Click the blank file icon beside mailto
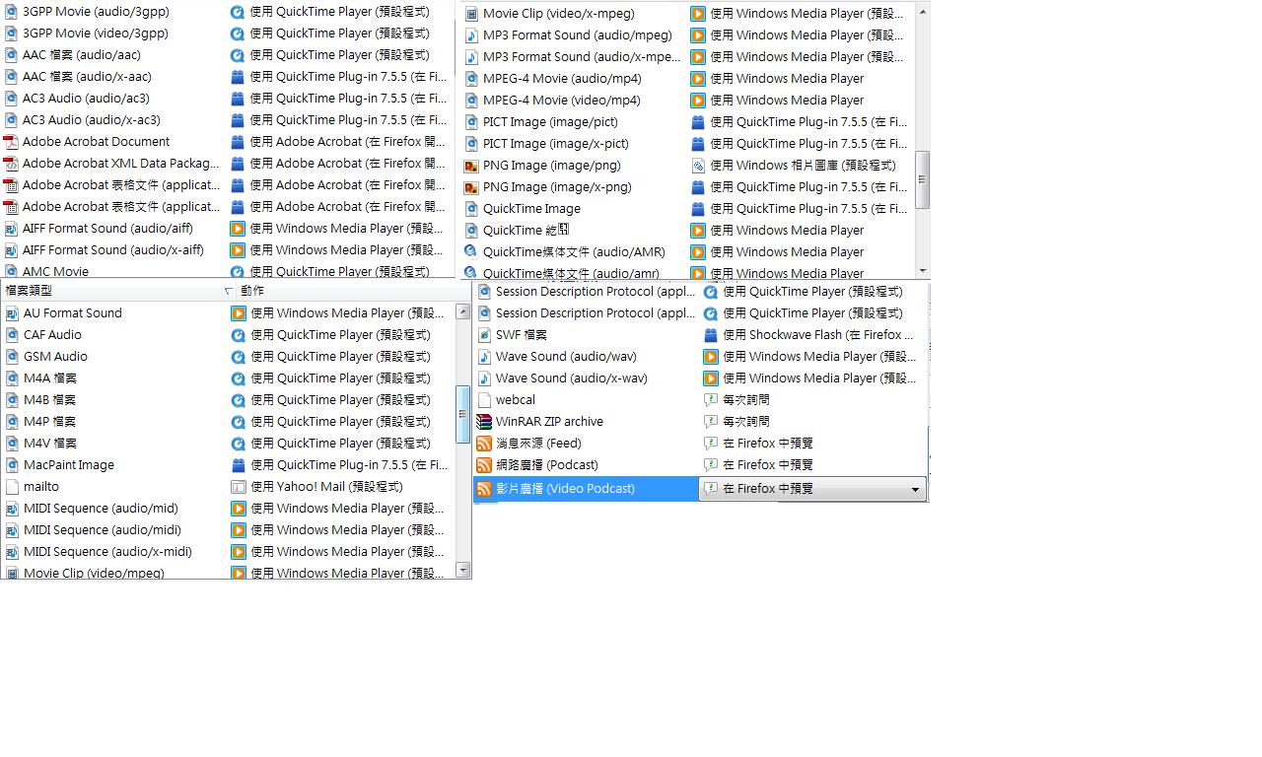The width and height of the screenshot is (1262, 757). (x=12, y=487)
